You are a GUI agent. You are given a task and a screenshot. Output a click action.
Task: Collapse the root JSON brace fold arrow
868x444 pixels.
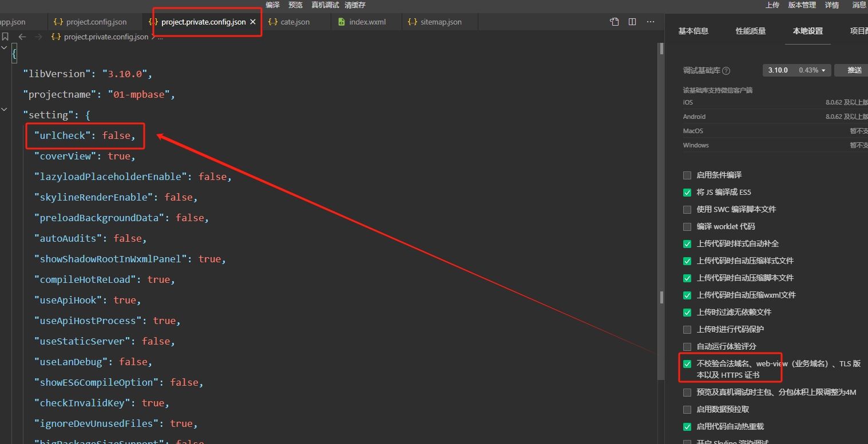tap(5, 48)
